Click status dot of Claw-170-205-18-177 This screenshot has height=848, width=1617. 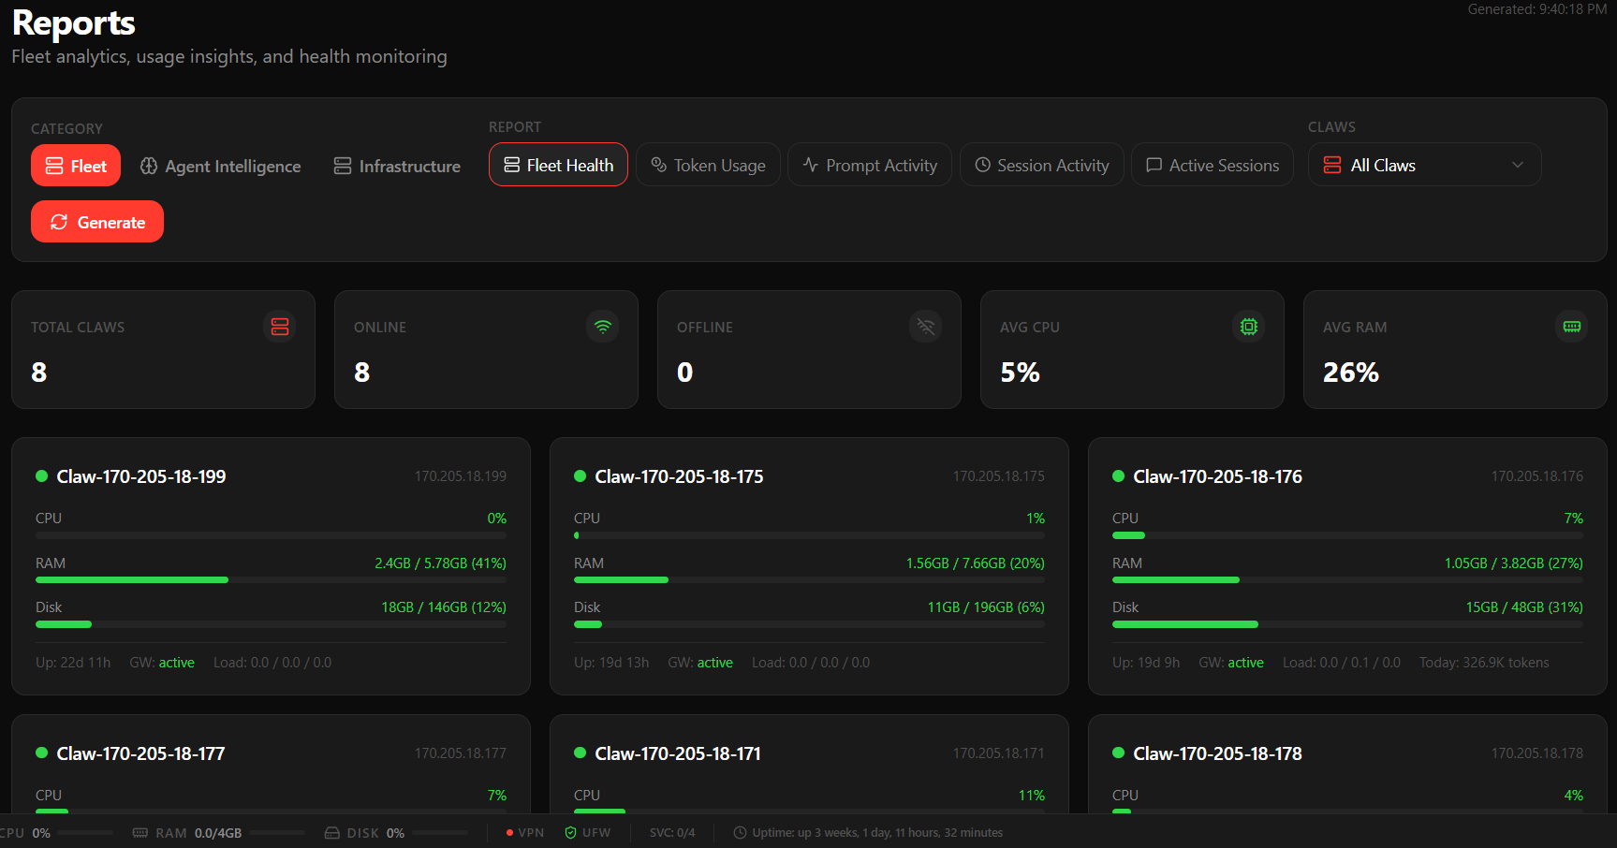pos(41,753)
